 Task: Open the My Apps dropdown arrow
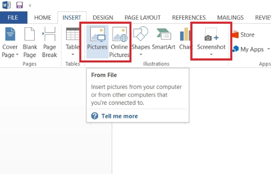(x=268, y=49)
